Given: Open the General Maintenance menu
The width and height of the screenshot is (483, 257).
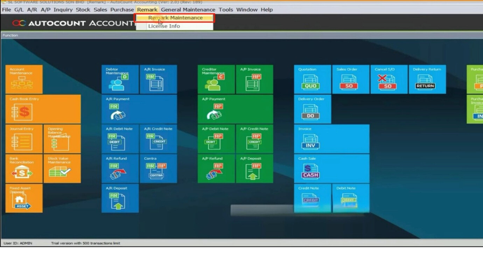Looking at the screenshot, I should coord(188,9).
